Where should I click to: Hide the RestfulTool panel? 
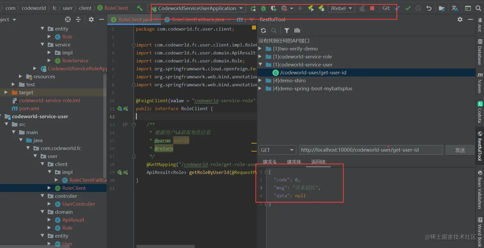470,19
